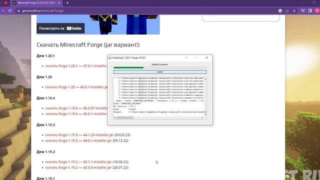This screenshot has height=180, width=320.
Task: Click the "Installing 1.20.1-forge-47.0.1" title text
Action: (x=129, y=58)
